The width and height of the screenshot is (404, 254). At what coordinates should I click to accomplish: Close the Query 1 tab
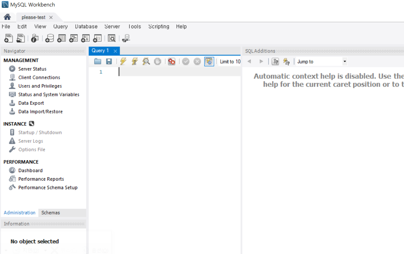point(115,51)
